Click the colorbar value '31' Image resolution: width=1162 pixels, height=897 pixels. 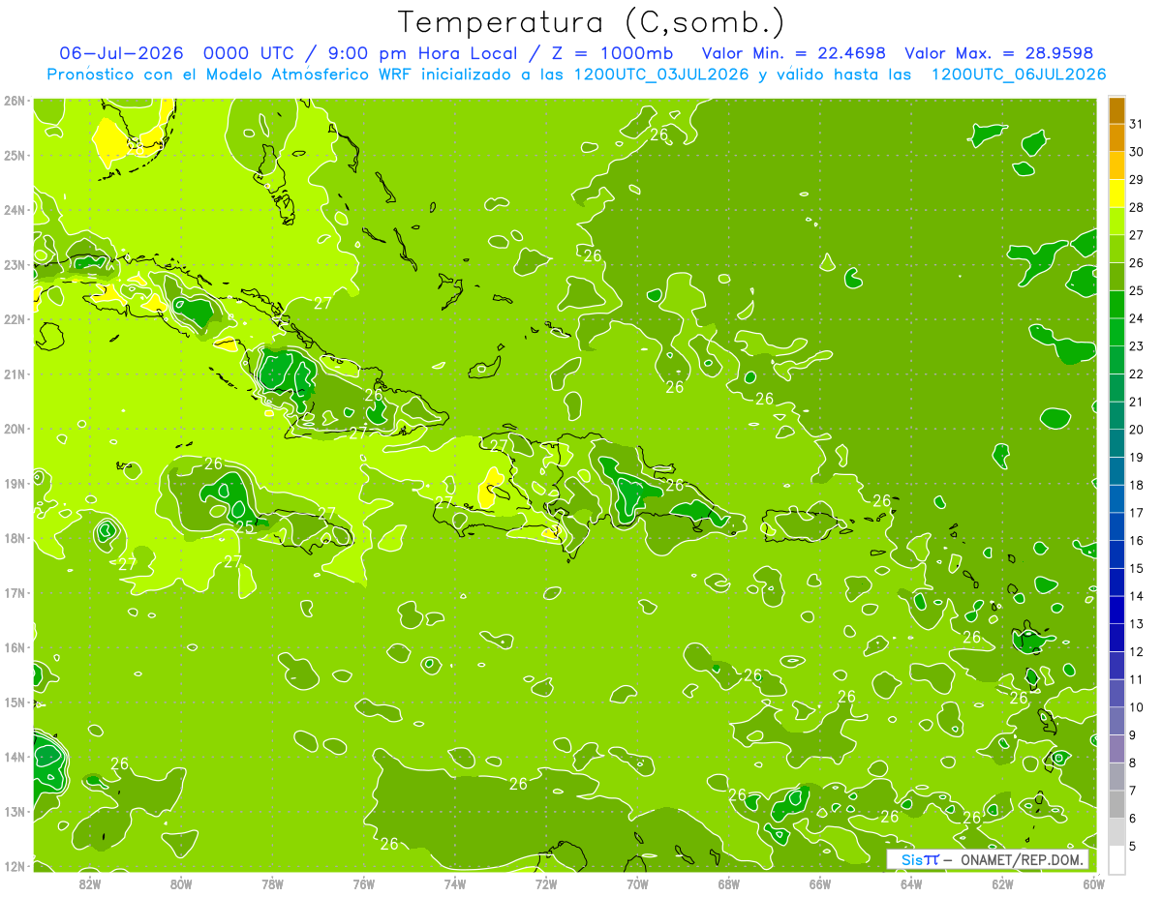1137,124
